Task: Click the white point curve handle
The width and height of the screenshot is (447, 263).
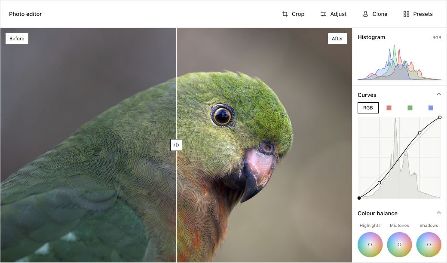Action: click(x=440, y=117)
